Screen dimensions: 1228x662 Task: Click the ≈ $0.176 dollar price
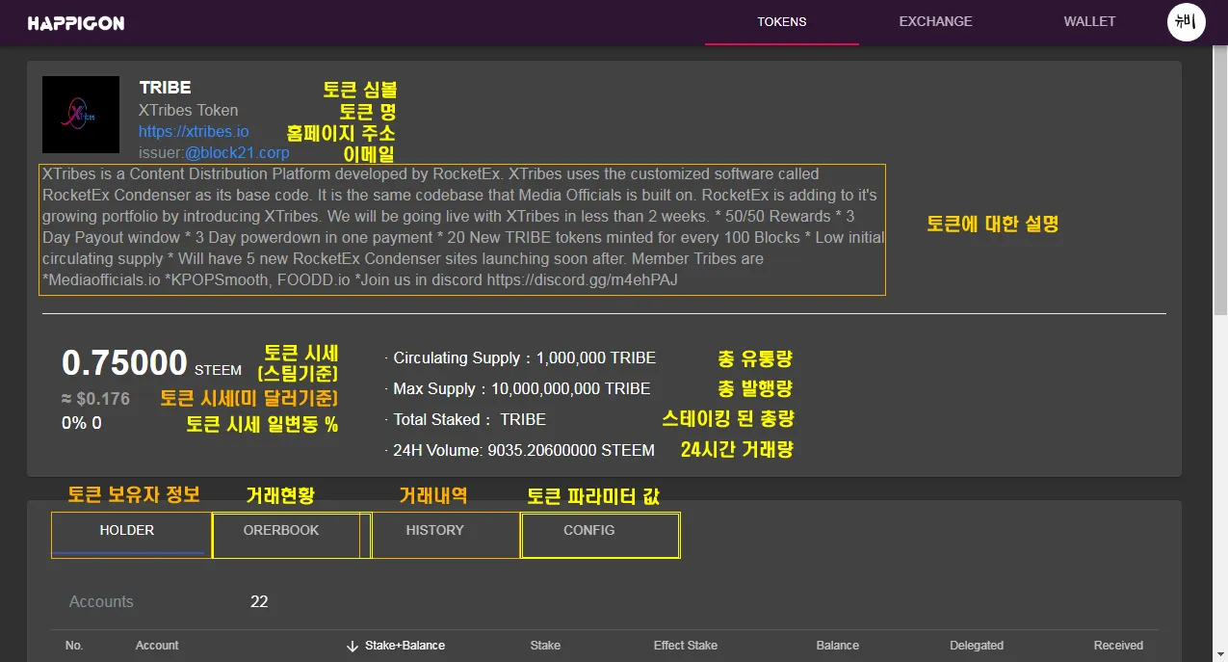(96, 399)
